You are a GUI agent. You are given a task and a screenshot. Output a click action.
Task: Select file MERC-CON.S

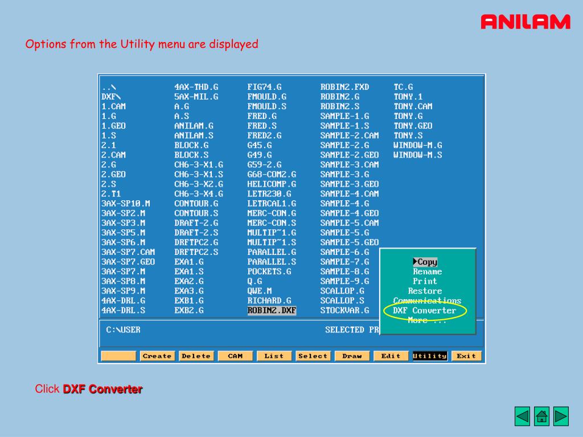[272, 223]
